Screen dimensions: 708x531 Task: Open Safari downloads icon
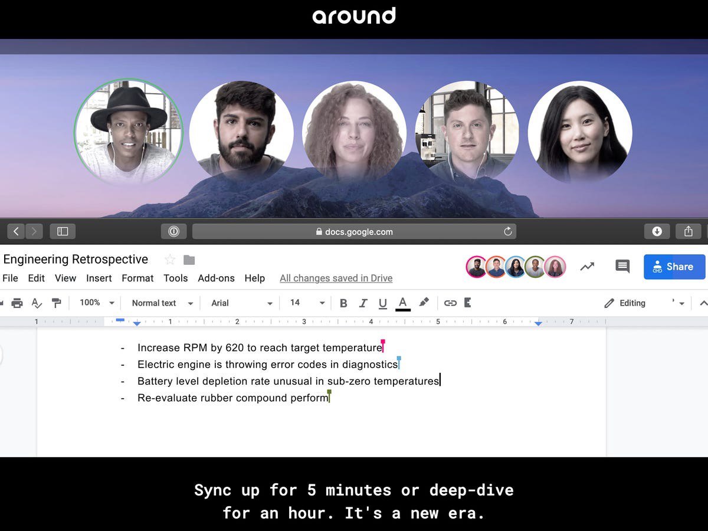coord(657,231)
